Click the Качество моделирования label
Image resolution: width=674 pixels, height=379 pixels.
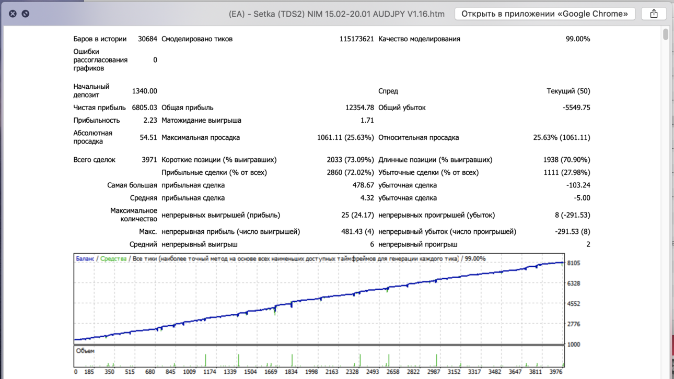point(419,39)
